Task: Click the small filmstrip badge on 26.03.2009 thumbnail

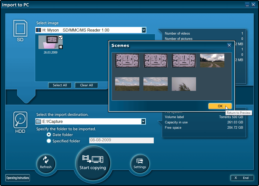Action: pos(61,47)
